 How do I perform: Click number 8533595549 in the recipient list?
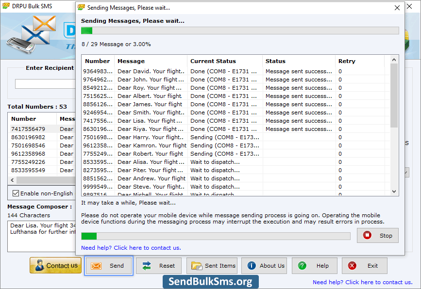coord(28,170)
